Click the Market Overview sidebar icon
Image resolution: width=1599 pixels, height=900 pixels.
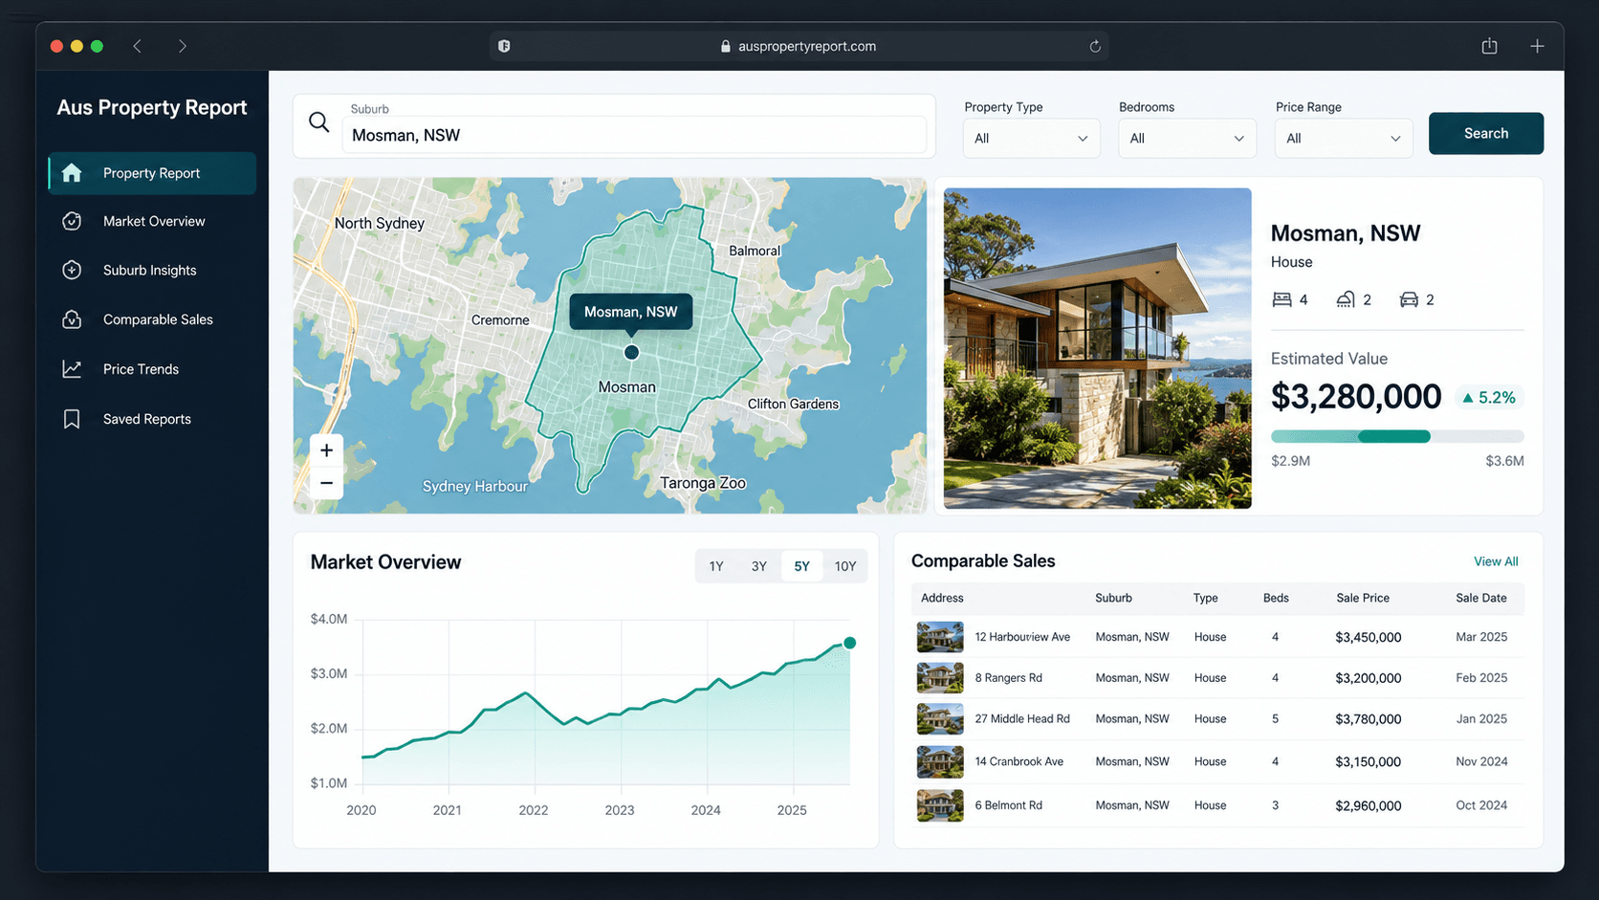click(72, 221)
